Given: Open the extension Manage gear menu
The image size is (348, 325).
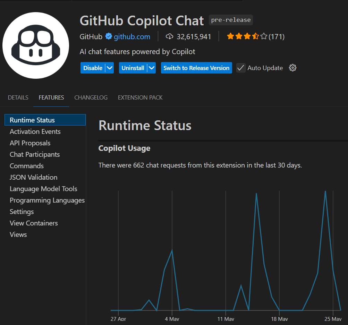Looking at the screenshot, I should 292,68.
